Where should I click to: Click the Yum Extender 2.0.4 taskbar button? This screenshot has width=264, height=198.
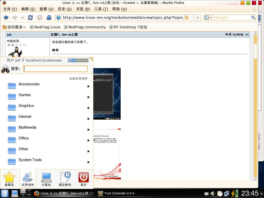(116, 193)
